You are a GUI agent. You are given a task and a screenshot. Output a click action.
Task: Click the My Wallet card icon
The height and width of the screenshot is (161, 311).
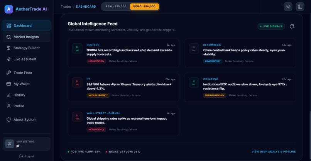coord(8,84)
